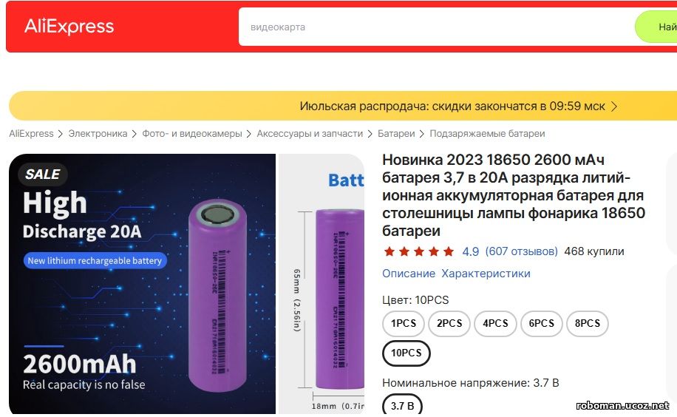Open Аксессуары и запчасти breadcrumb
The image size is (677, 417).
pos(310,134)
